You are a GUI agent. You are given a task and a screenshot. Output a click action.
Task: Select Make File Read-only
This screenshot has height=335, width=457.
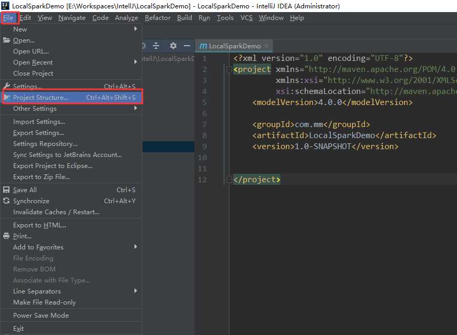click(71, 302)
